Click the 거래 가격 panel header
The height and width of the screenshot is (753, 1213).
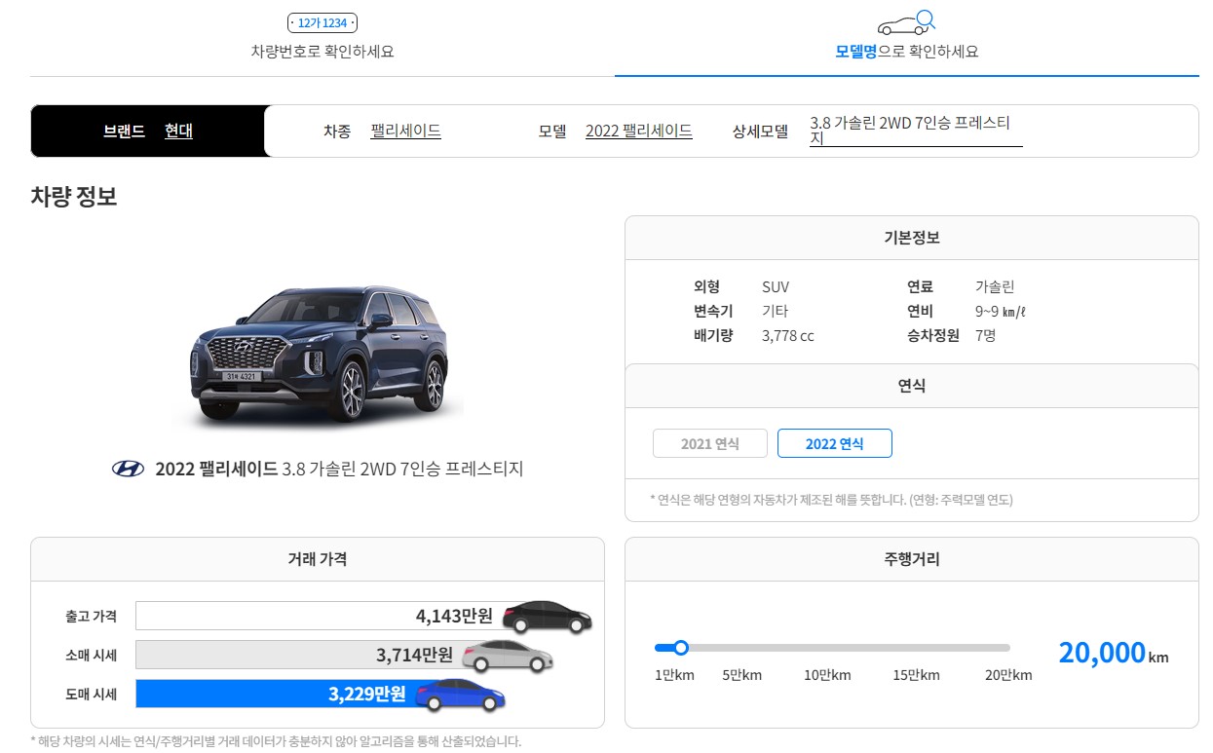(317, 559)
